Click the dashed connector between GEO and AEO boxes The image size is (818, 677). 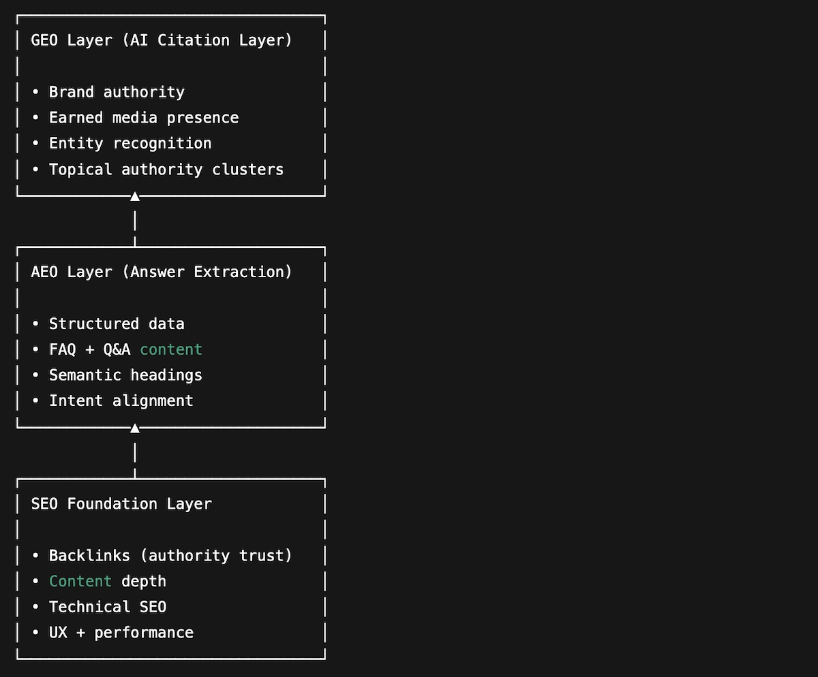(x=135, y=221)
